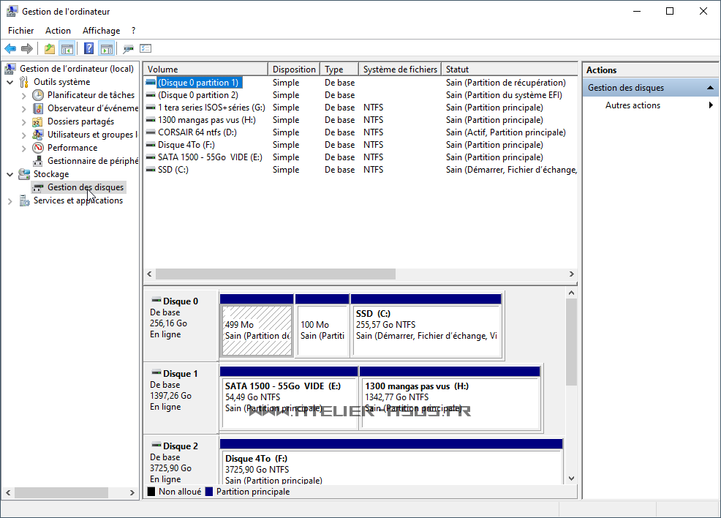Click the Gestion des disques tree icon

[38, 188]
